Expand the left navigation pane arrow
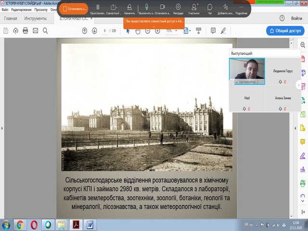This screenshot has height=231, width=308. click(x=2, y=128)
